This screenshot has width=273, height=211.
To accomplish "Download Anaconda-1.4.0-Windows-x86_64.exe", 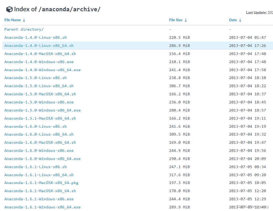I will [43, 70].
